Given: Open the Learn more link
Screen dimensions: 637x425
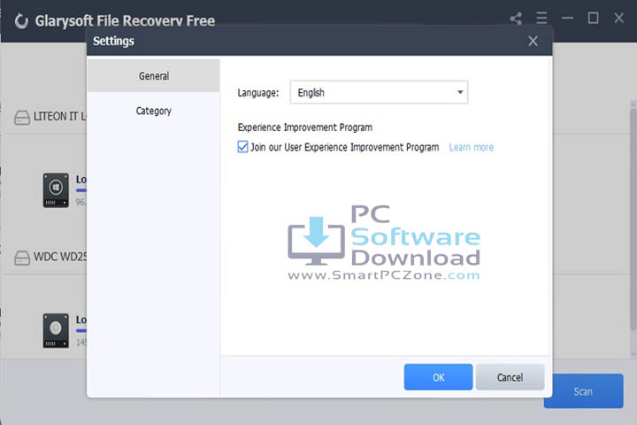Looking at the screenshot, I should pos(472,147).
